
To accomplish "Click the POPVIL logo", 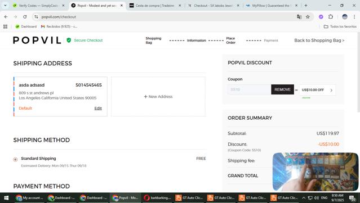I will pyautogui.click(x=37, y=40).
